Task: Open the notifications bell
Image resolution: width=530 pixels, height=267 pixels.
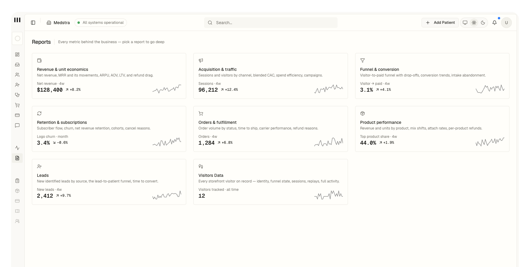Action: click(x=495, y=23)
